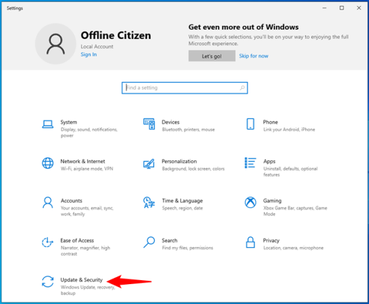The height and width of the screenshot is (304, 369).
Task: Open the Devices keyboard and speaker icon
Action: pos(150,124)
